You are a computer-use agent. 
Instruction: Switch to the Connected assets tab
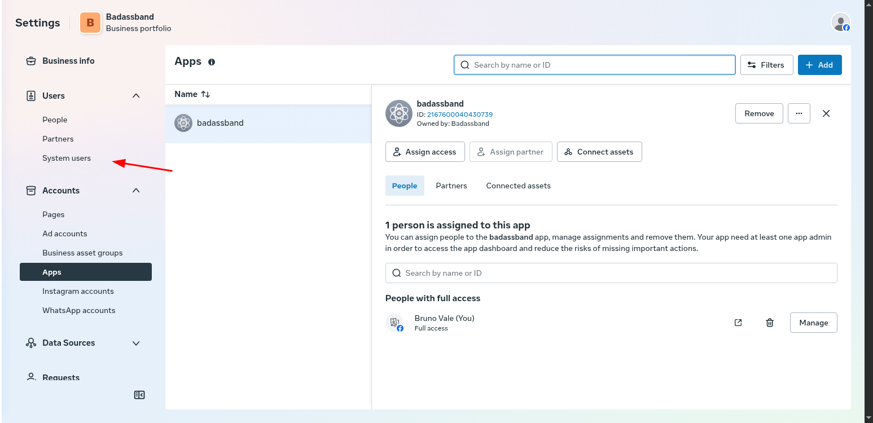pyautogui.click(x=518, y=186)
